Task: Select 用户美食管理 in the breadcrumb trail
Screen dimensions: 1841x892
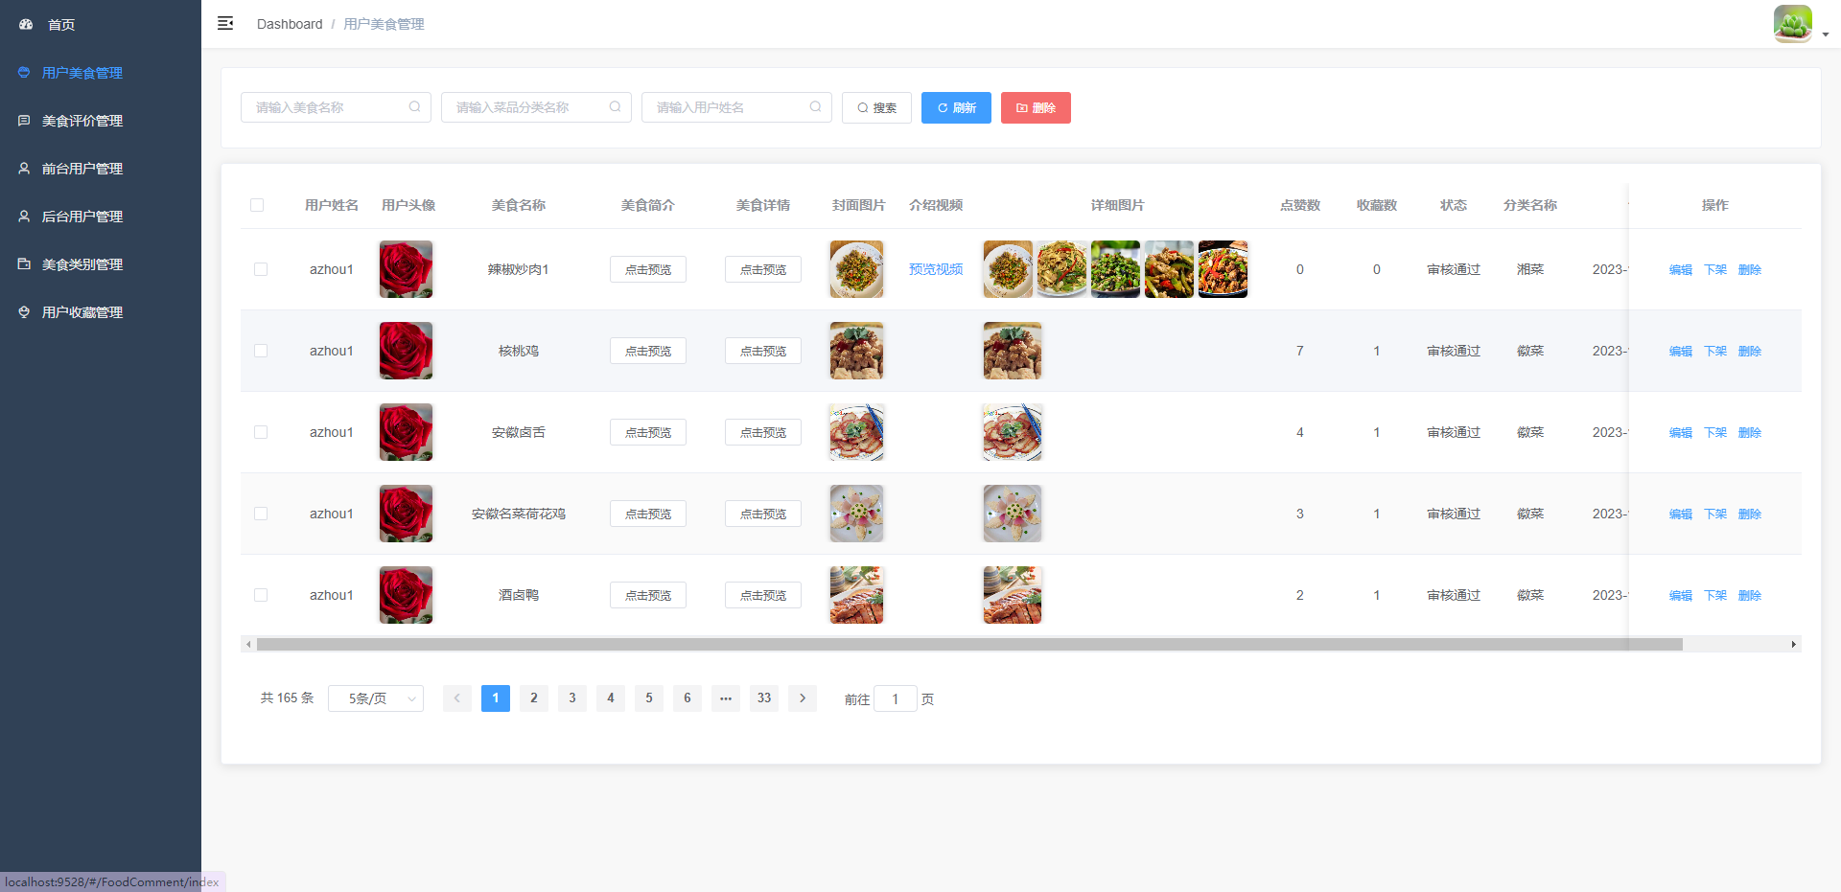Action: [384, 23]
